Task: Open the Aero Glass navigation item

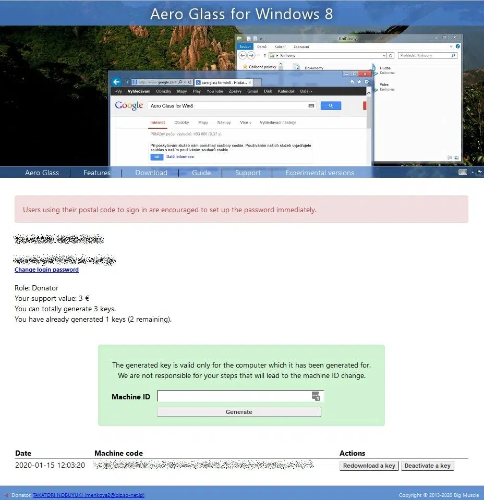Action: (x=42, y=173)
